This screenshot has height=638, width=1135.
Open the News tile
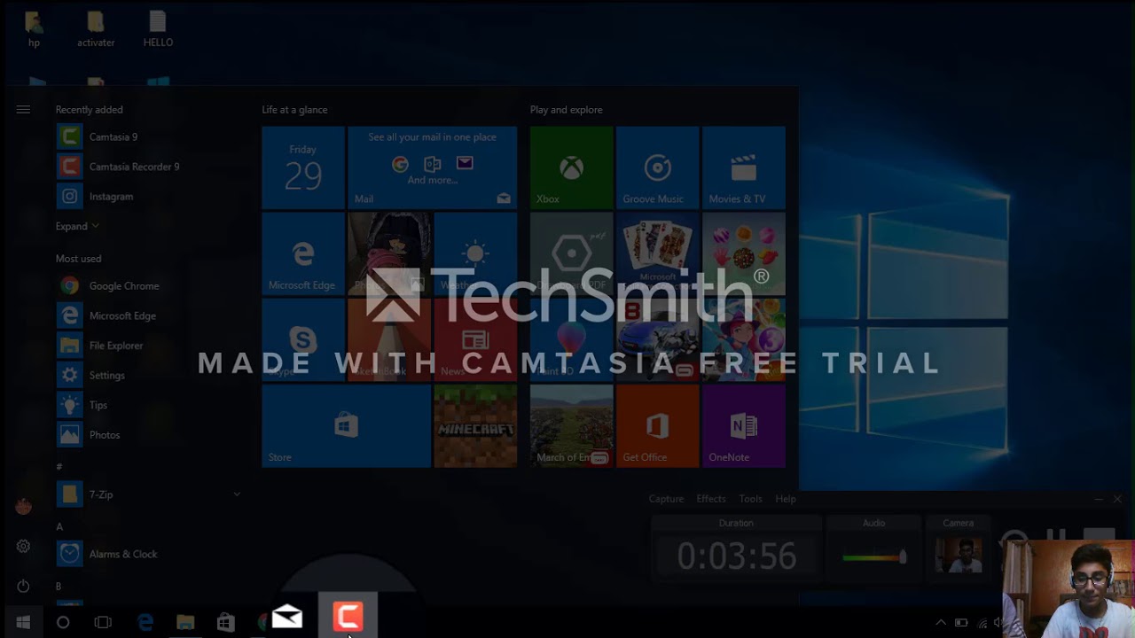[475, 339]
